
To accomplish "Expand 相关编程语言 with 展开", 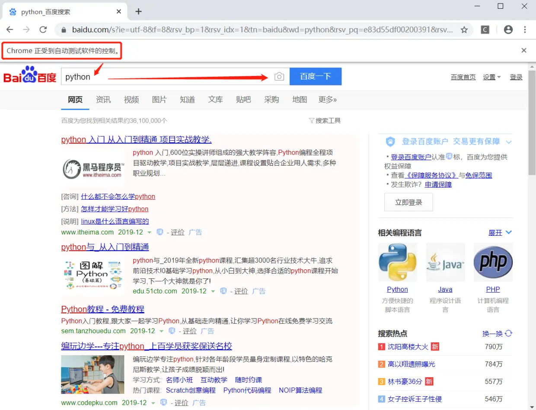I will coord(500,233).
